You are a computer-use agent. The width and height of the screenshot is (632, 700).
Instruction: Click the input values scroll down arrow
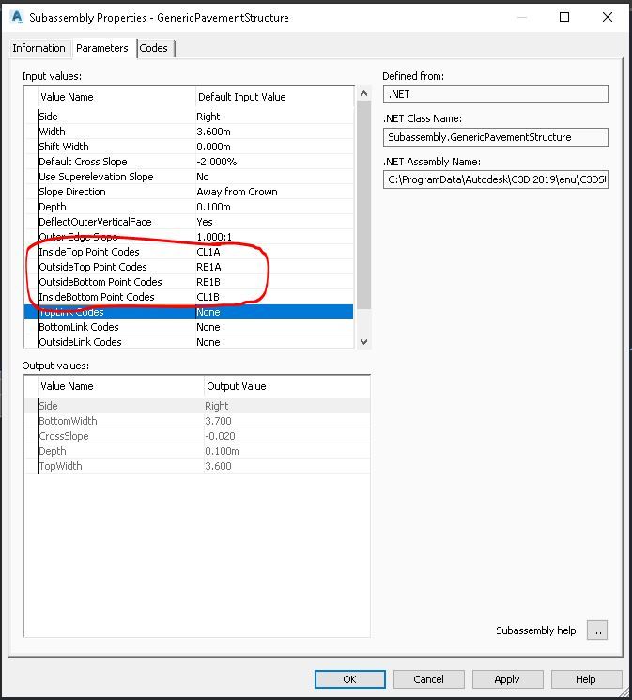pos(363,341)
